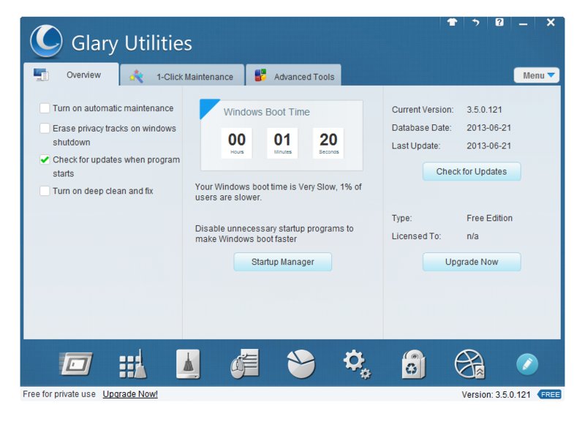Open the File Undelete recycle bag icon
The image size is (585, 422).
tap(413, 364)
